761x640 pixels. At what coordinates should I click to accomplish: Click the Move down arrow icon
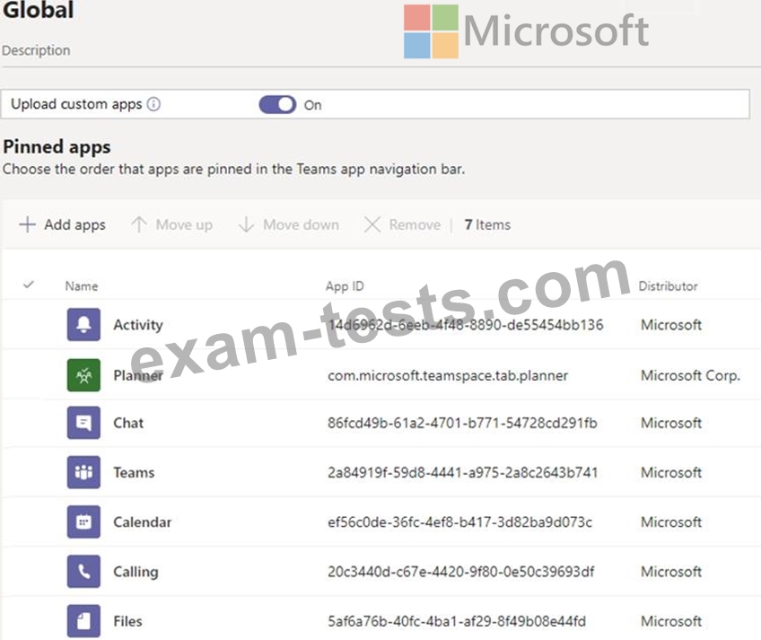coord(246,224)
